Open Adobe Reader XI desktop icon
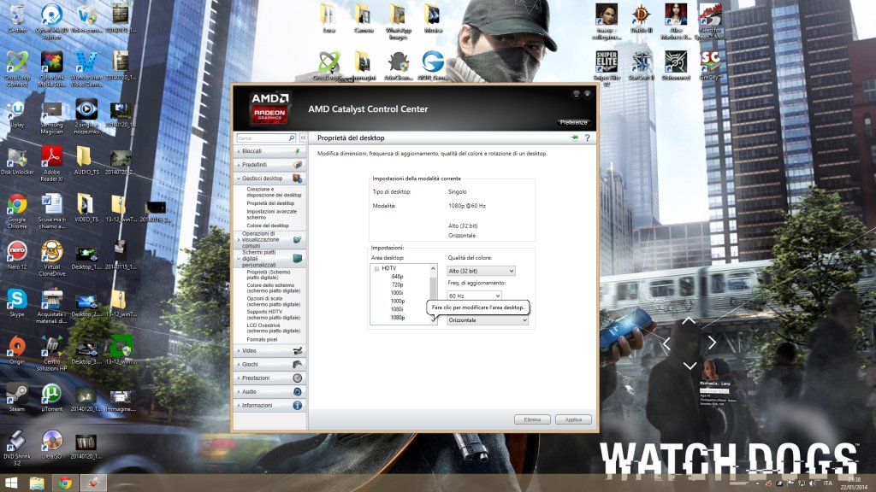 tap(51, 163)
